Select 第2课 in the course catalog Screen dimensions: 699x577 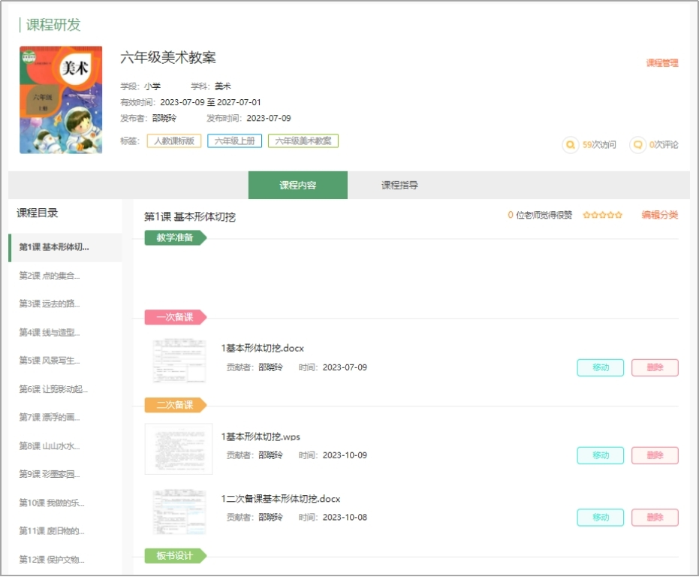tap(50, 276)
